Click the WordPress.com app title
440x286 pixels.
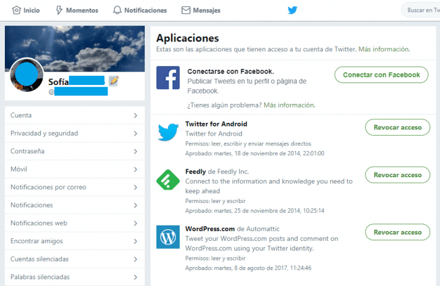pyautogui.click(x=210, y=229)
